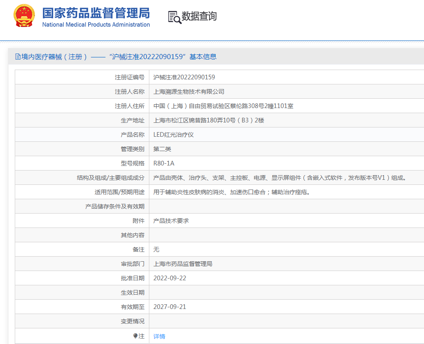Select approval date 2022-09-22

pyautogui.click(x=170, y=278)
